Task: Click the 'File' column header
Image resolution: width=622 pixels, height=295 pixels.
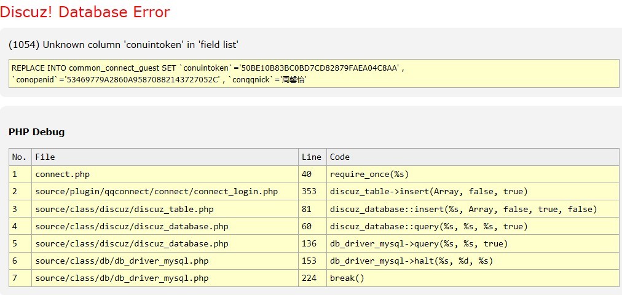Action: pyautogui.click(x=45, y=157)
